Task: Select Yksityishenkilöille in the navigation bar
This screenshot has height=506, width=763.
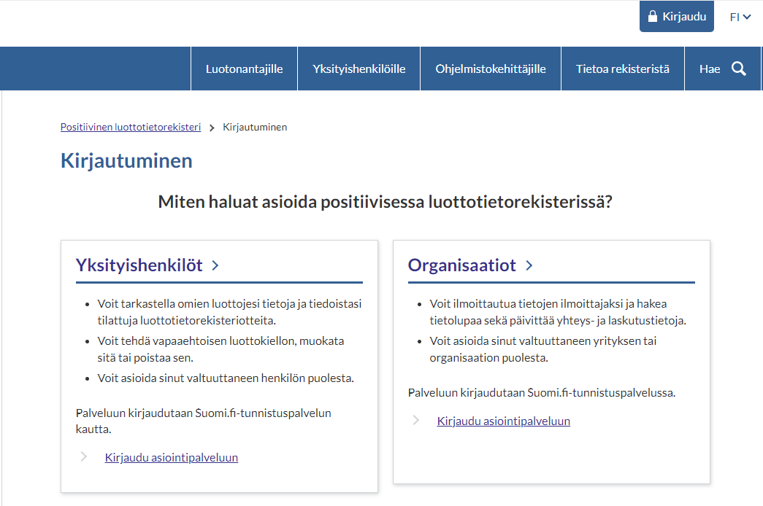Action: point(359,69)
